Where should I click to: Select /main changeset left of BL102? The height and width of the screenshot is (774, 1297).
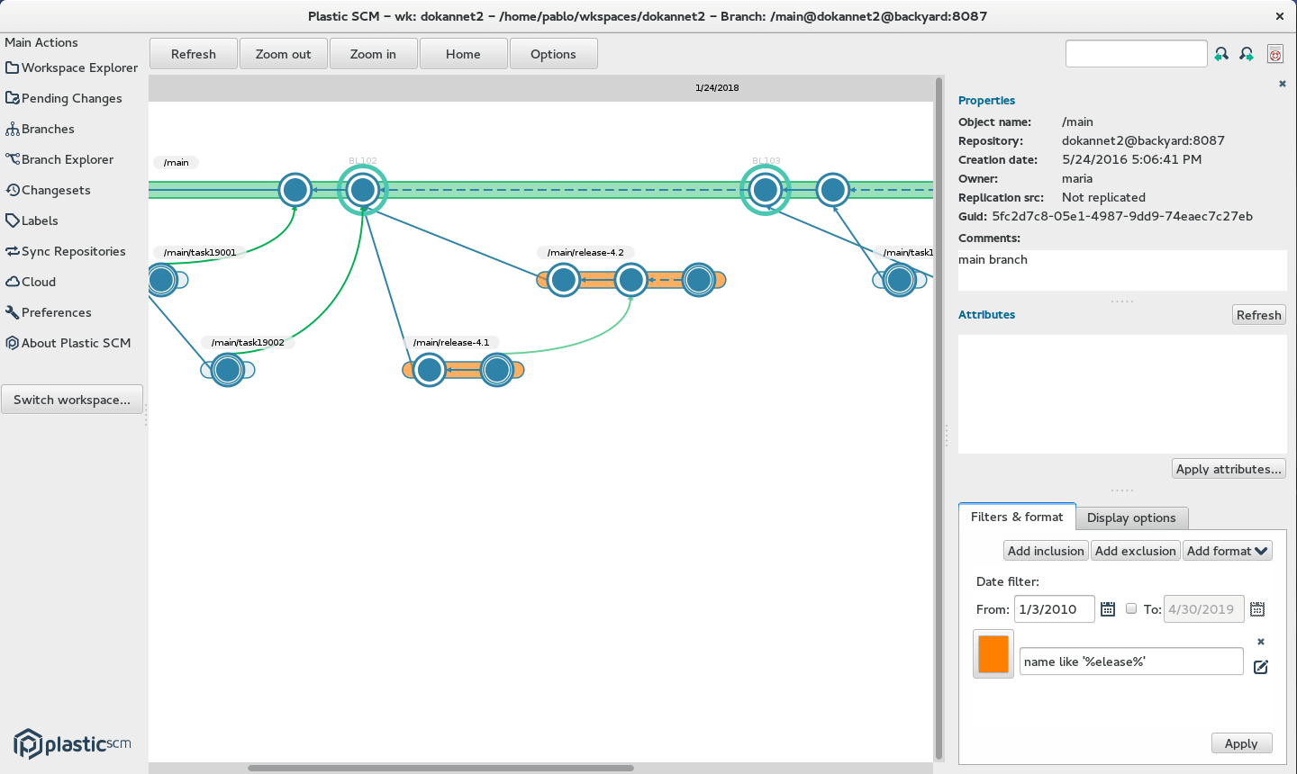(x=295, y=190)
